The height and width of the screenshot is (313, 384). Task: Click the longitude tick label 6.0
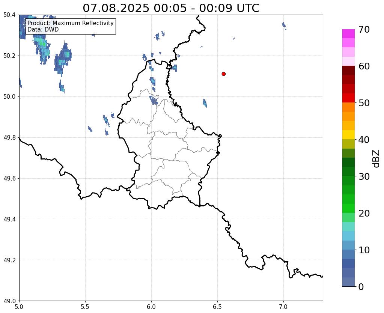click(151, 307)
